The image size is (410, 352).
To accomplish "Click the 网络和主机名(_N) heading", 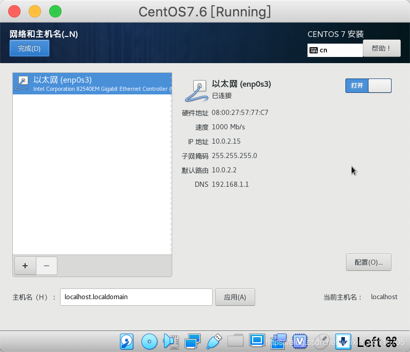I will click(44, 34).
